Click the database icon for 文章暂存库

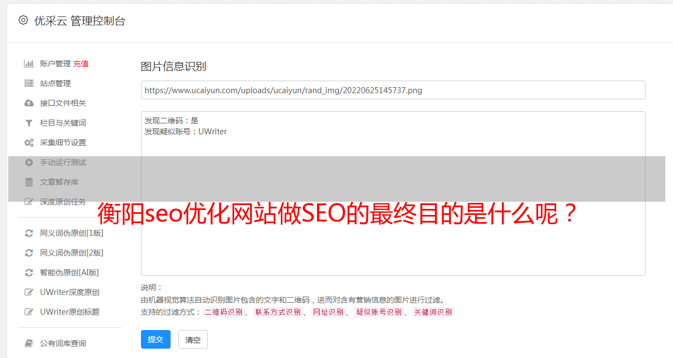click(x=29, y=182)
